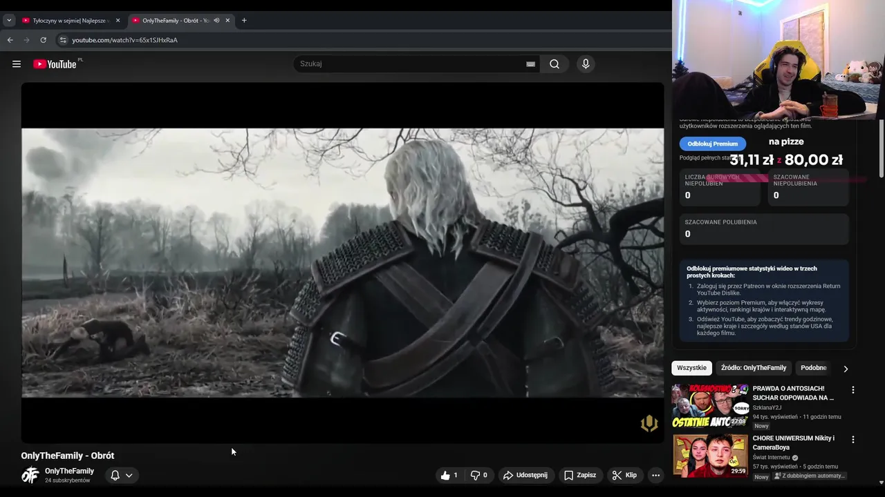The width and height of the screenshot is (885, 497).
Task: Click the channel watermark logo in player
Action: [649, 423]
